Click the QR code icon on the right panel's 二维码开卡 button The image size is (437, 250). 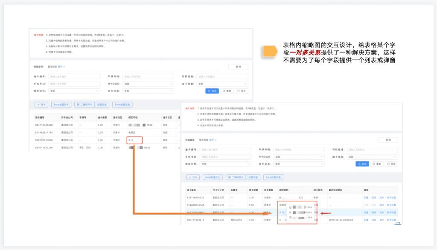coord(229,177)
